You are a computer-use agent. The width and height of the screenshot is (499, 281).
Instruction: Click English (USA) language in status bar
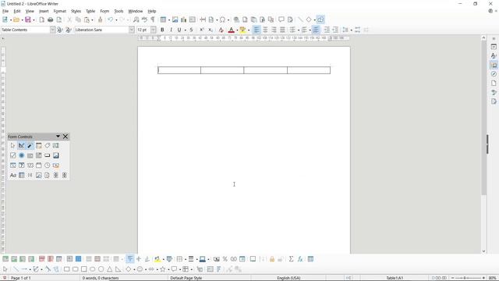(x=288, y=278)
